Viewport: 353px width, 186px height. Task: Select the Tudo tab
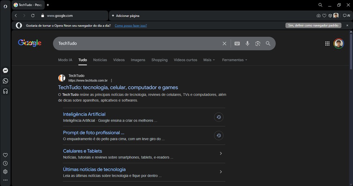83,60
